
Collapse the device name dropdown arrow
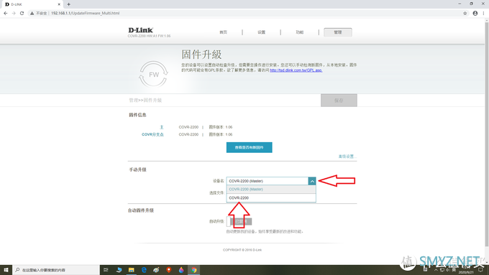tap(312, 181)
